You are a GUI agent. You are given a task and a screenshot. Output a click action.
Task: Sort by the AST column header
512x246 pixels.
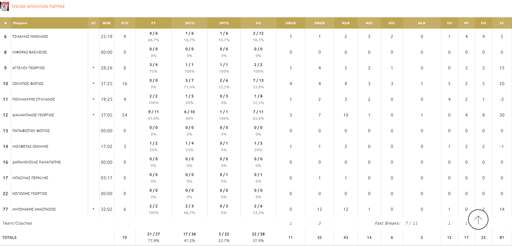coord(369,23)
